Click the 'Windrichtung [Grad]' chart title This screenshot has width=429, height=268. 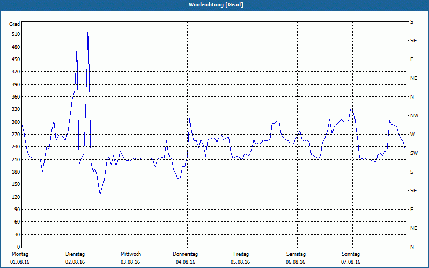(x=216, y=5)
